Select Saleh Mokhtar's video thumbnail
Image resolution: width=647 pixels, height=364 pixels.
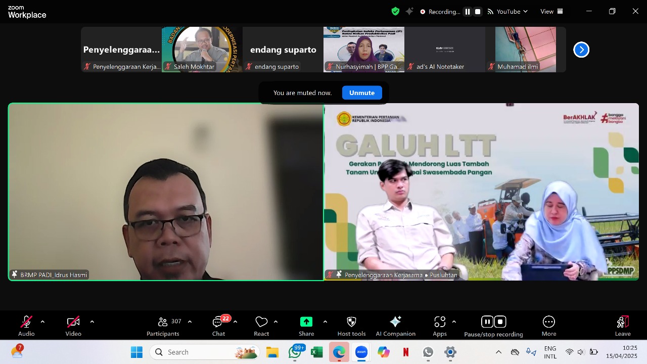[202, 49]
